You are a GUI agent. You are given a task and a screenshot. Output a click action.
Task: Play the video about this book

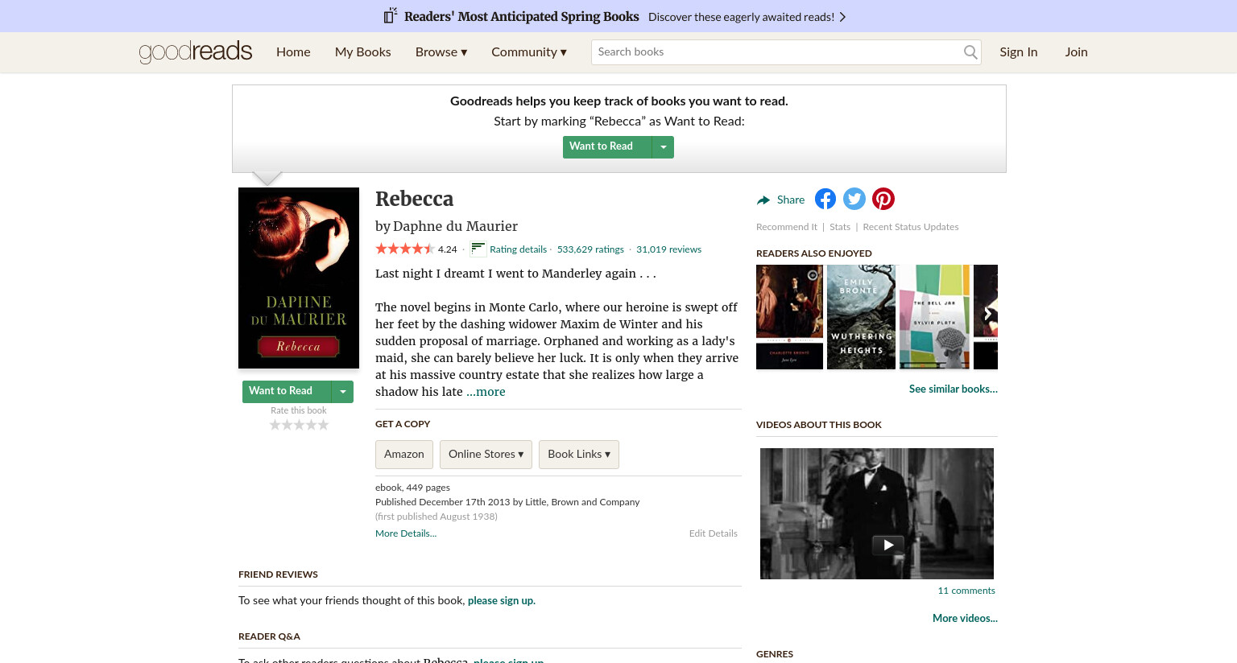click(887, 545)
